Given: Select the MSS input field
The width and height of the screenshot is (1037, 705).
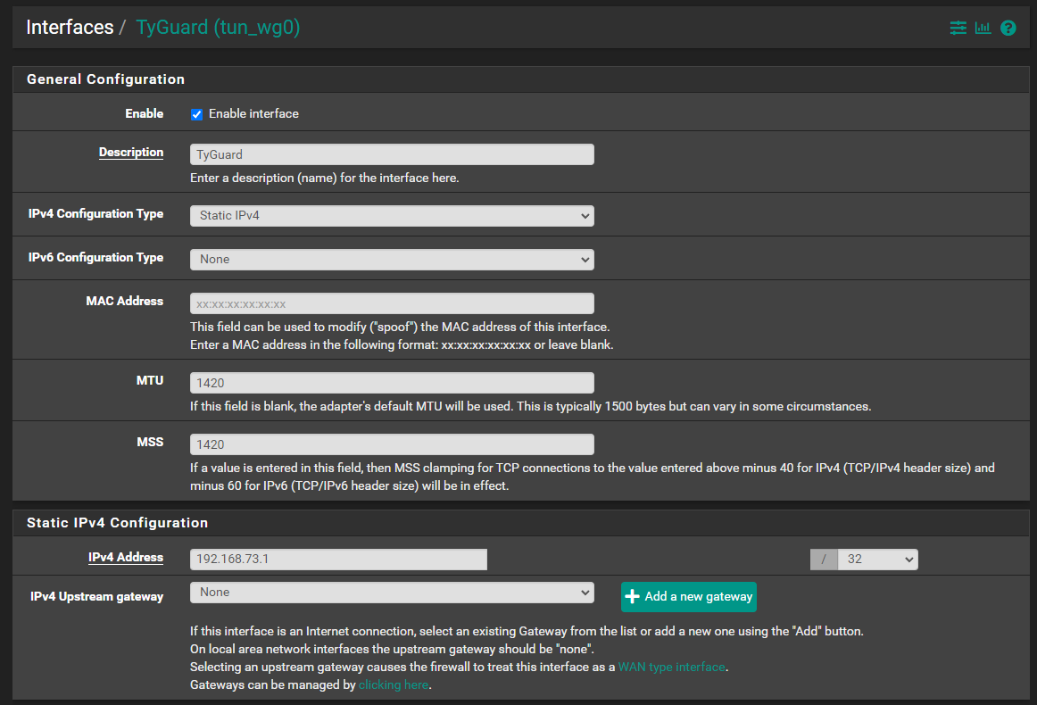Looking at the screenshot, I should 392,444.
